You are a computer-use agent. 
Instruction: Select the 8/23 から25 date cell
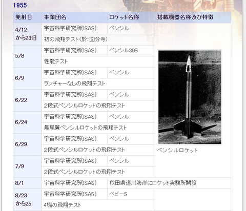tap(27, 200)
